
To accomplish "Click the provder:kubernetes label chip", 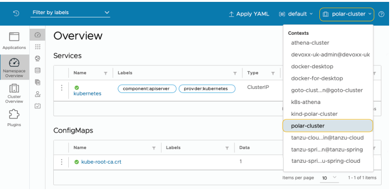I will click(207, 88).
